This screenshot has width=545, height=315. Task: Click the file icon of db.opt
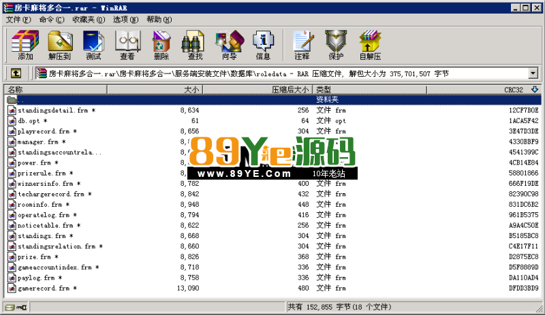(12, 121)
